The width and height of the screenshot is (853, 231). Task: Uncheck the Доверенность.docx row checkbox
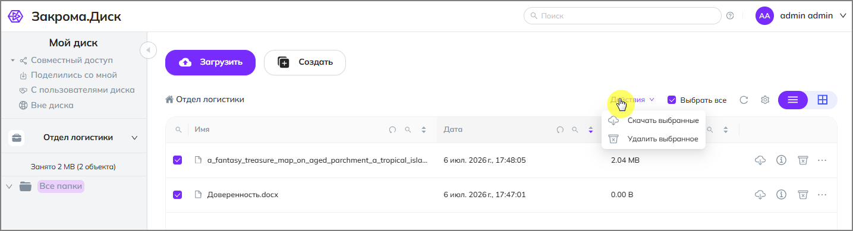click(177, 195)
